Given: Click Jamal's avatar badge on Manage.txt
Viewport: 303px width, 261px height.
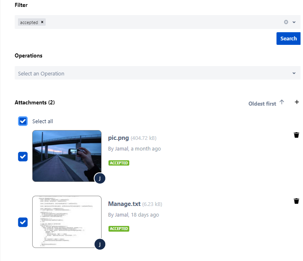Looking at the screenshot, I should pyautogui.click(x=100, y=244).
